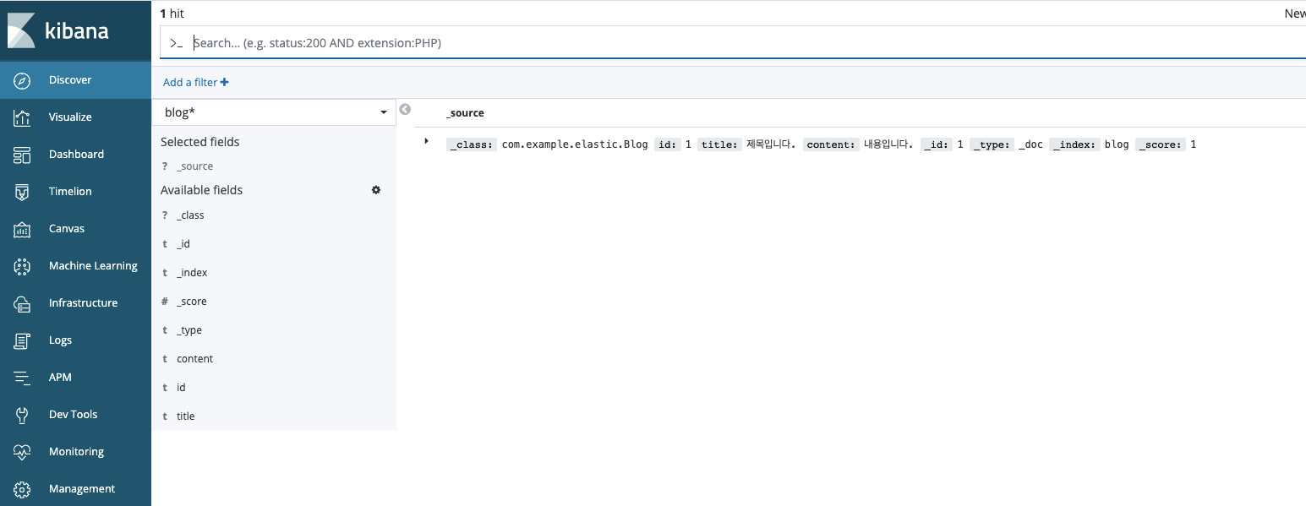Click the Logs menu label
Viewport: 1306px width, 506px height.
(x=60, y=340)
